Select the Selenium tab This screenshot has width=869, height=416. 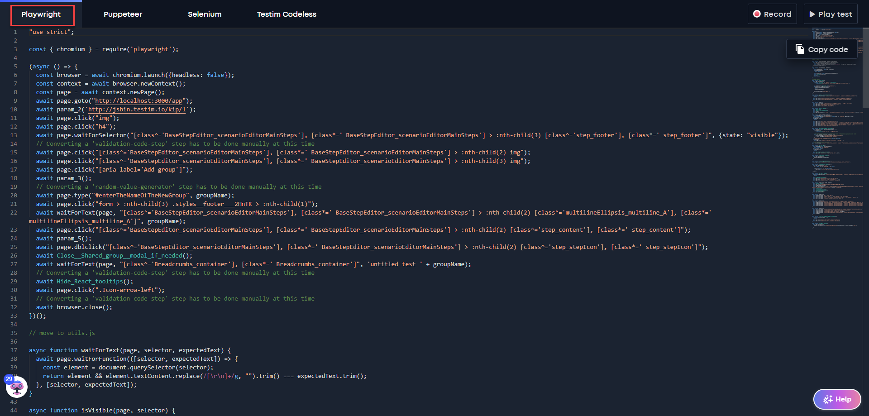(205, 14)
